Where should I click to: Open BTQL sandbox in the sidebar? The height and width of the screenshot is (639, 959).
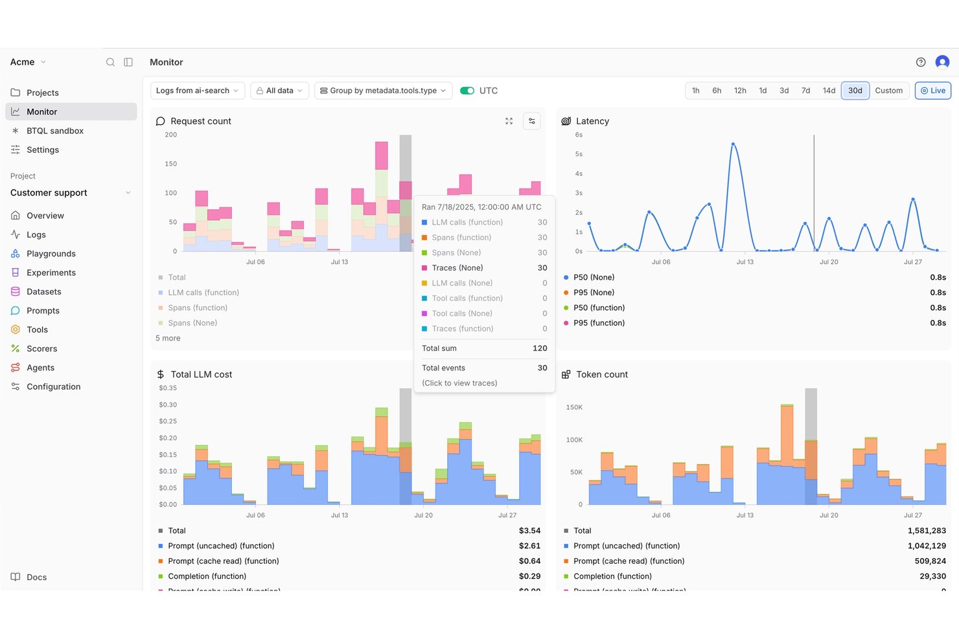click(71, 131)
